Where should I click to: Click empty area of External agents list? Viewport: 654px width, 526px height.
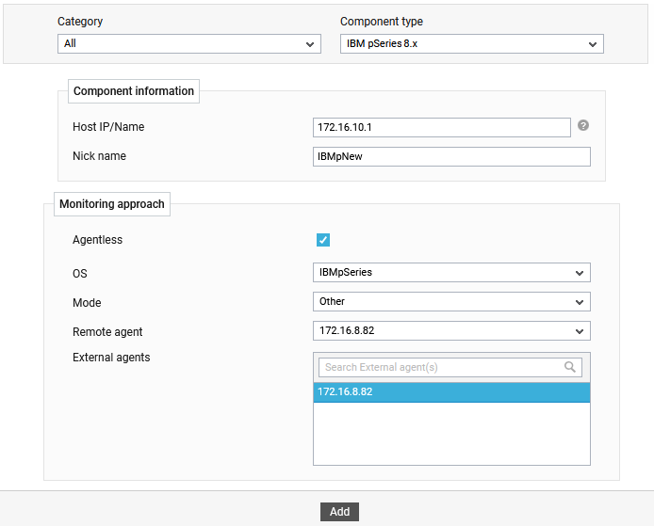point(451,434)
